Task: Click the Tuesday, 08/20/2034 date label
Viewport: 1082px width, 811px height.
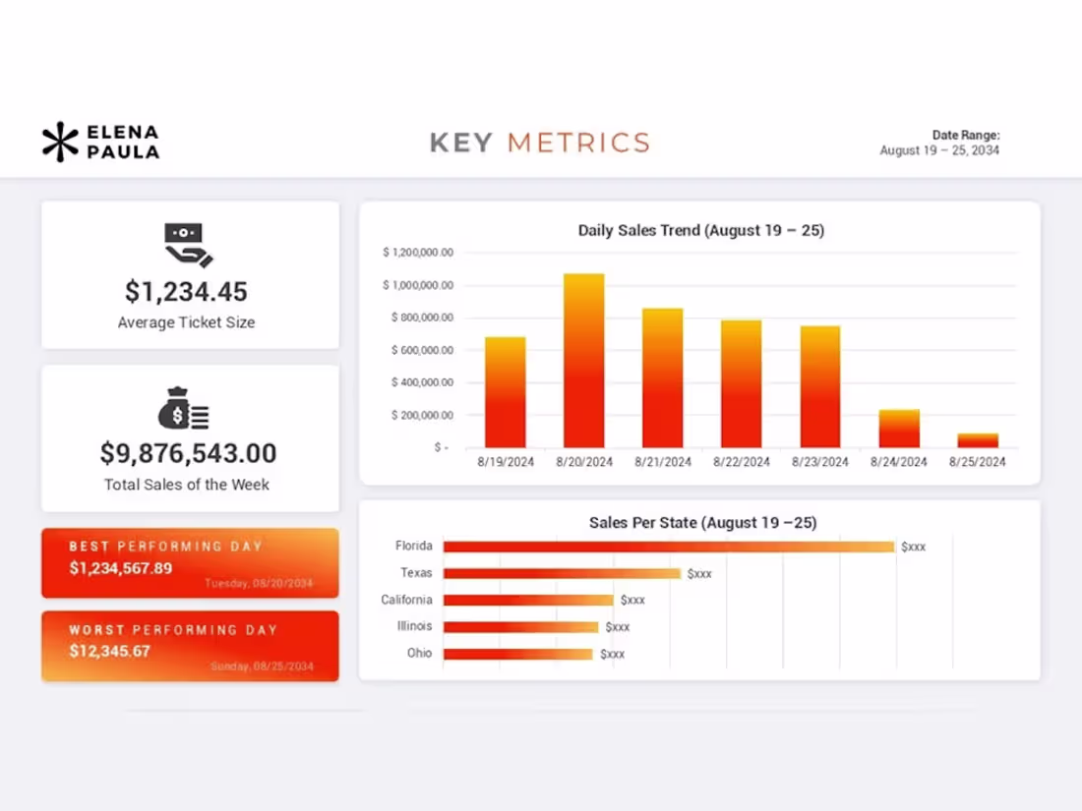Action: pos(259,583)
